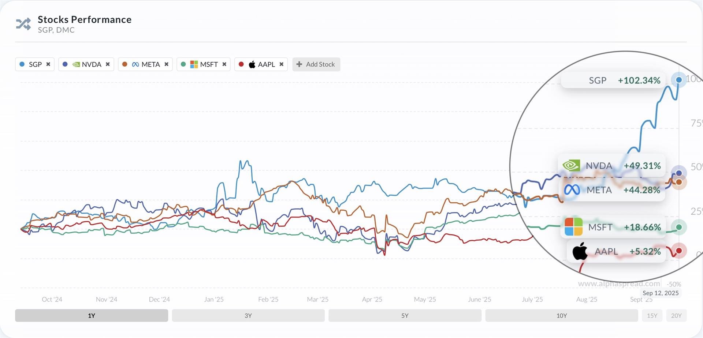
Task: Click the MSFT +18.66% tooltip label
Action: click(613, 227)
